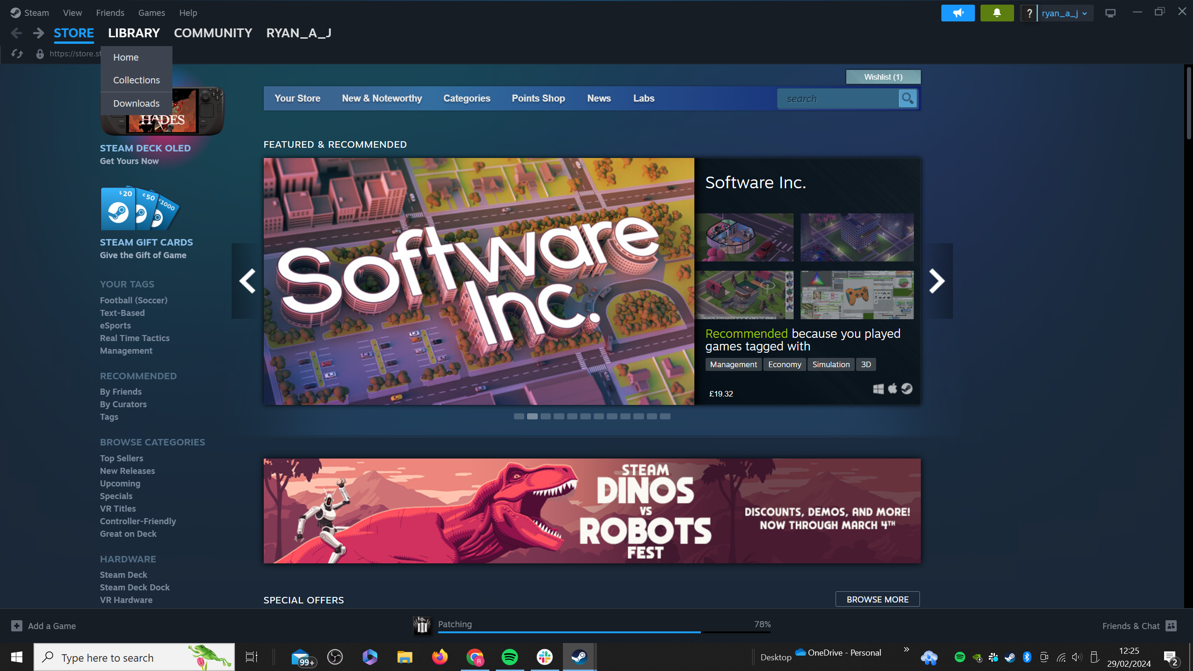
Task: Select the last carousel page dot
Action: point(665,416)
